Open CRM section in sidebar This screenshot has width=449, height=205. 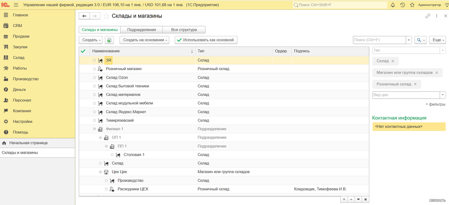click(37, 26)
